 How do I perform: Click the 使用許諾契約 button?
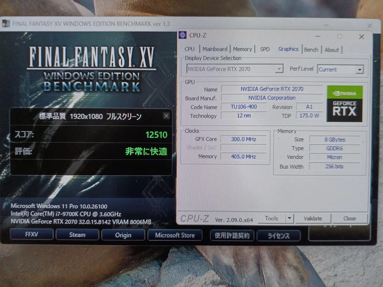click(x=232, y=235)
